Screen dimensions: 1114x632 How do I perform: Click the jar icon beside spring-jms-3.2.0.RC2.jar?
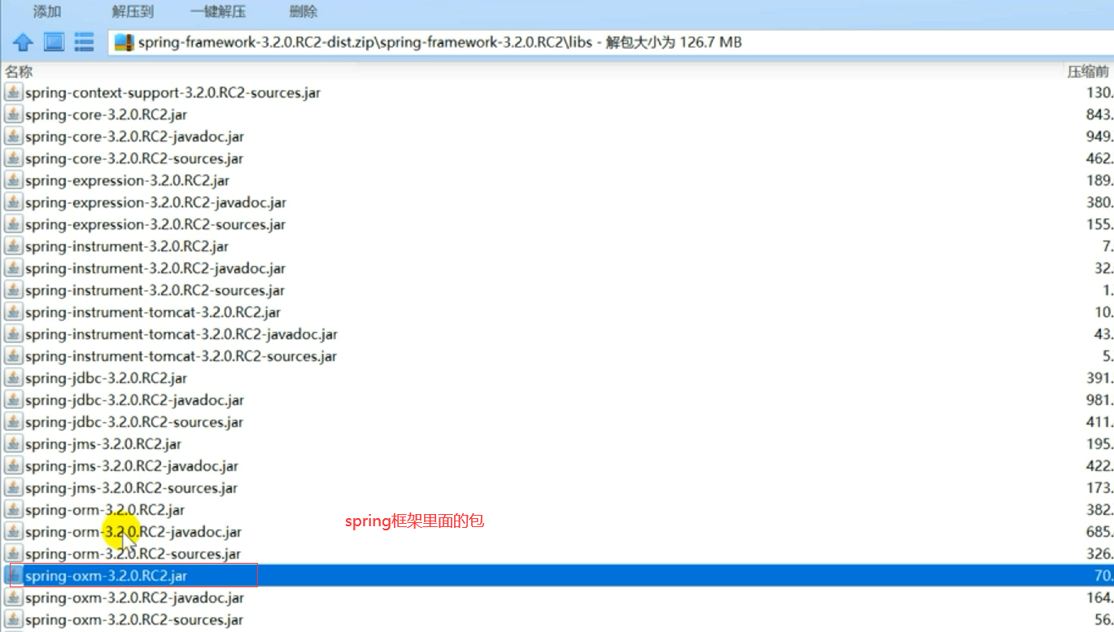13,444
